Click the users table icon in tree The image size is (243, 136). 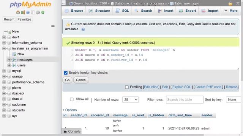point(14,65)
